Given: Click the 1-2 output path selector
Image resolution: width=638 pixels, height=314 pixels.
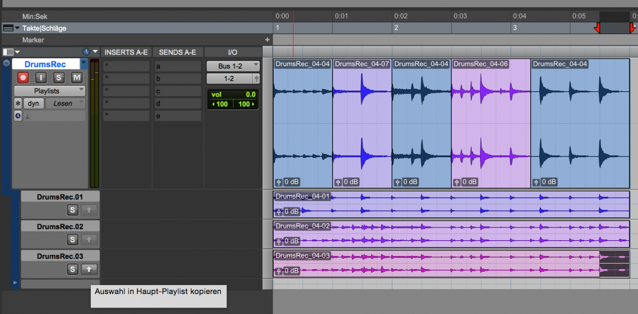Looking at the screenshot, I should coord(229,78).
